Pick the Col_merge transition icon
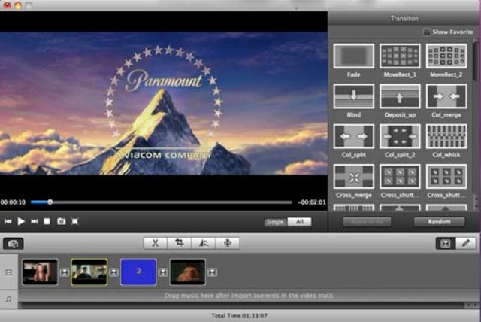This screenshot has height=322, width=481. tap(446, 96)
